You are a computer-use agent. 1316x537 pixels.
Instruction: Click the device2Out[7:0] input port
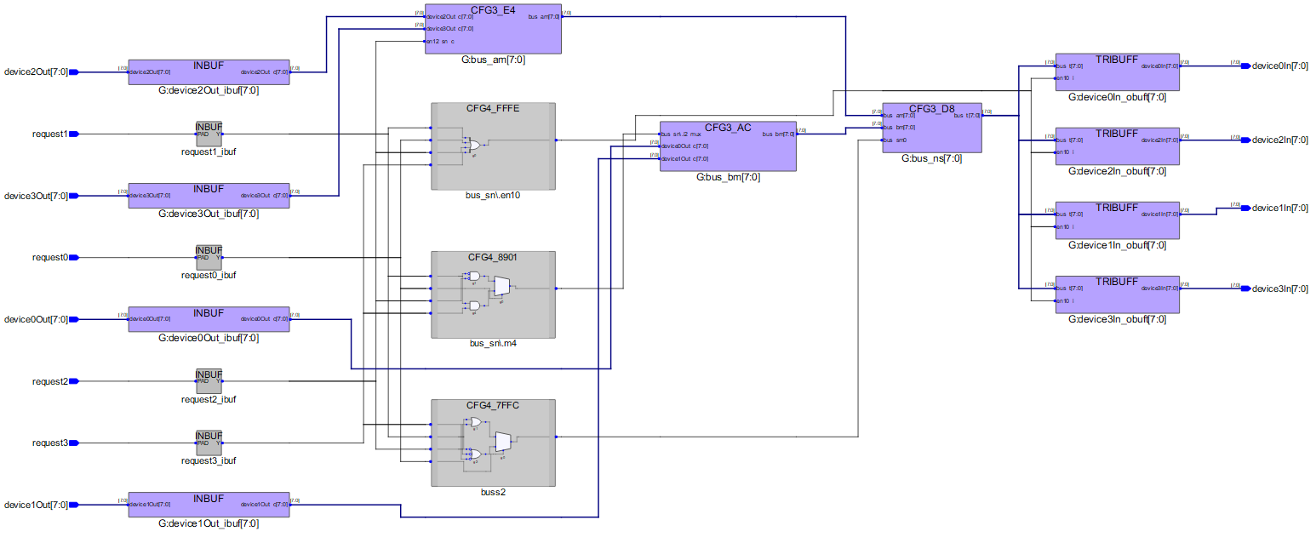(40, 71)
